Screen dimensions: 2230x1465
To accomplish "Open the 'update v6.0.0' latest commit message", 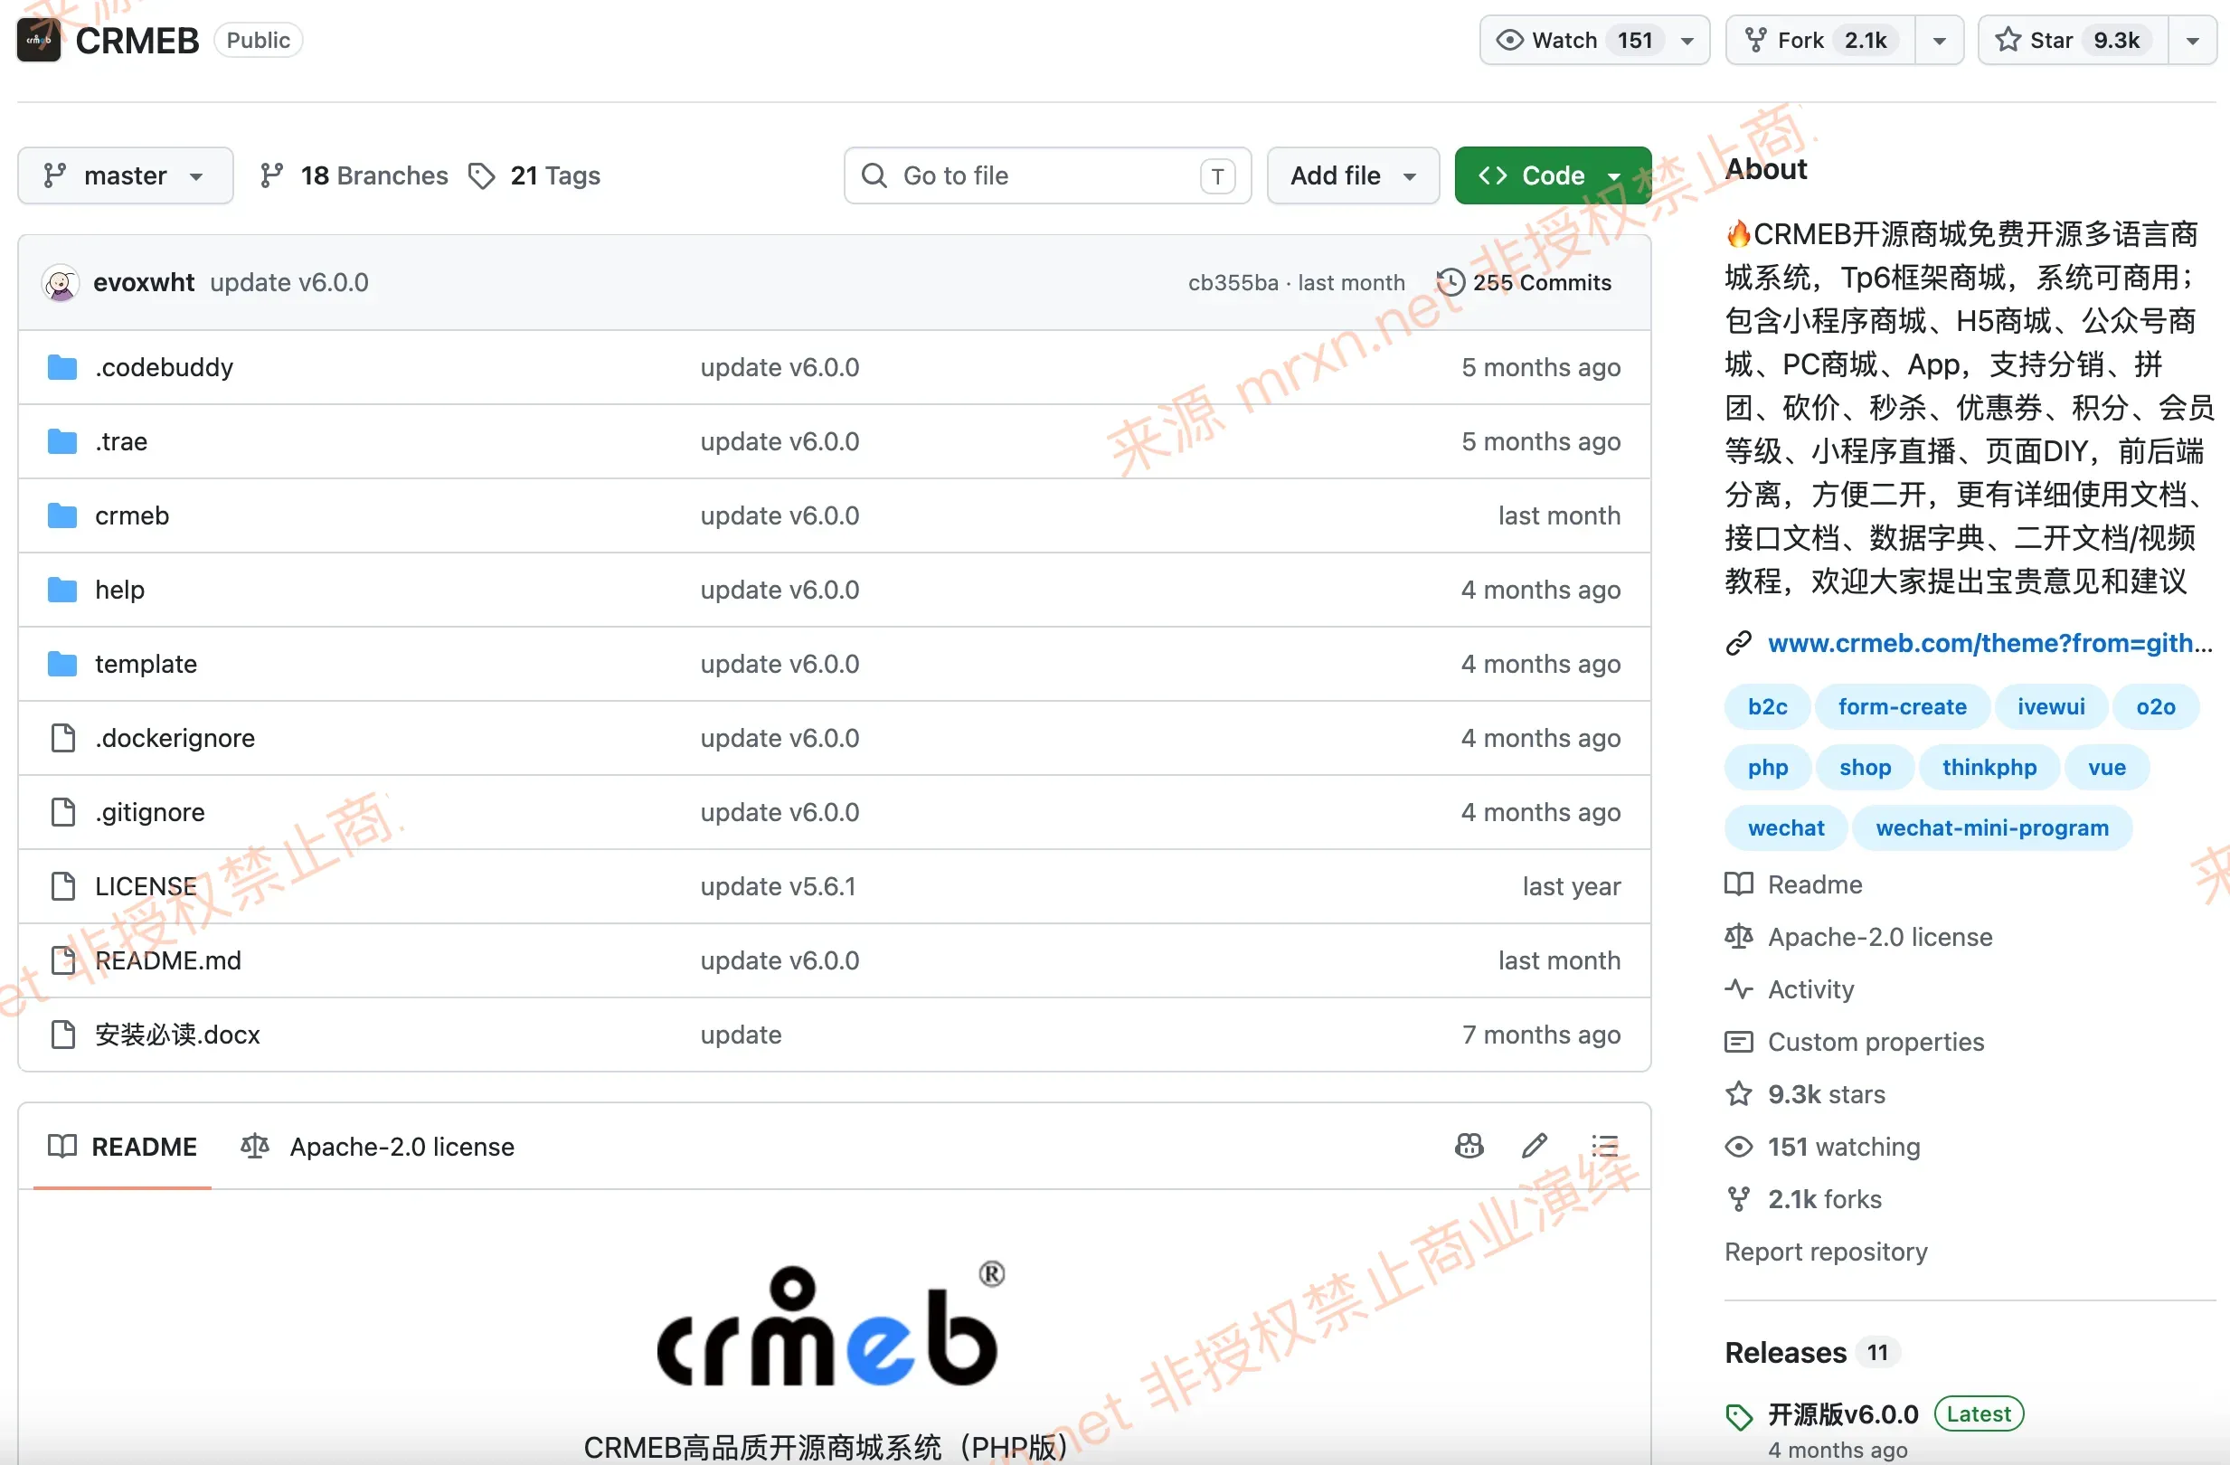I will click(x=288, y=282).
